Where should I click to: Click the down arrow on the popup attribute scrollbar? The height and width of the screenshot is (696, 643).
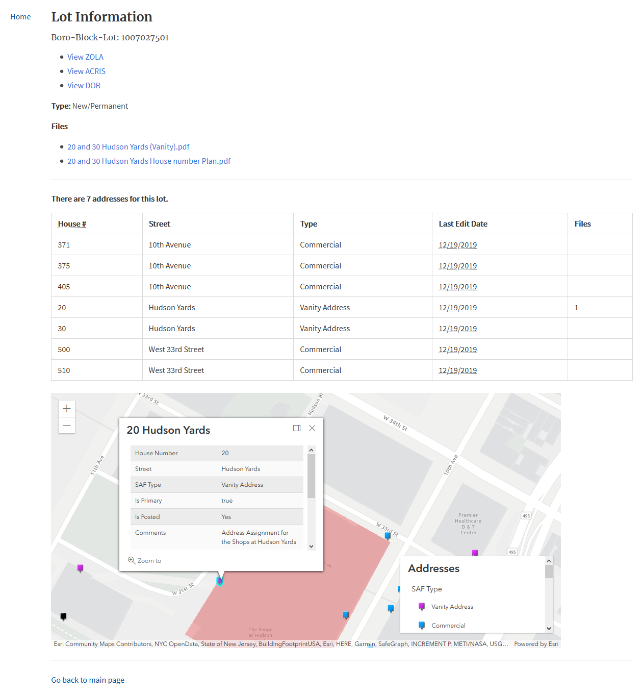311,545
